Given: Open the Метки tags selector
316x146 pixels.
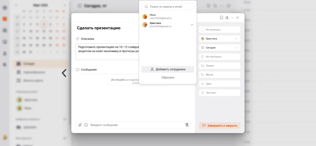Looking at the screenshot, I should (x=220, y=75).
